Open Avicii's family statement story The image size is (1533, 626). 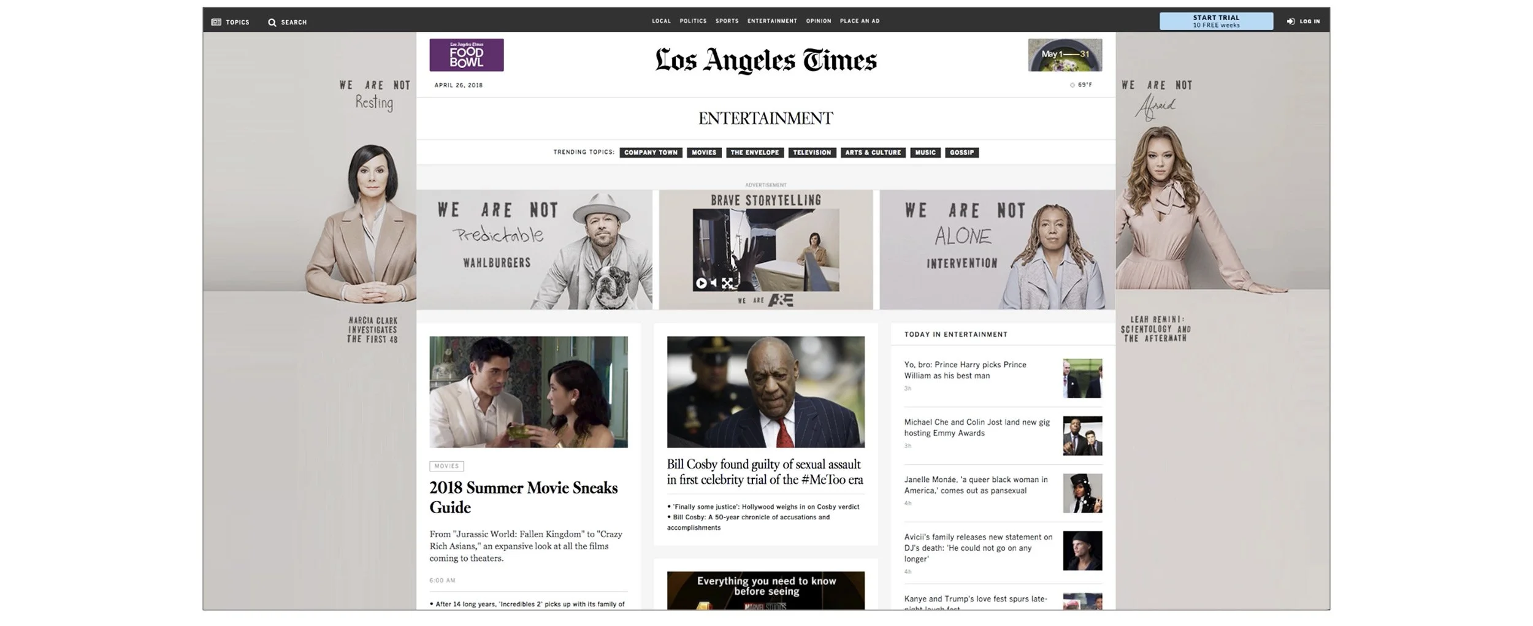[978, 548]
